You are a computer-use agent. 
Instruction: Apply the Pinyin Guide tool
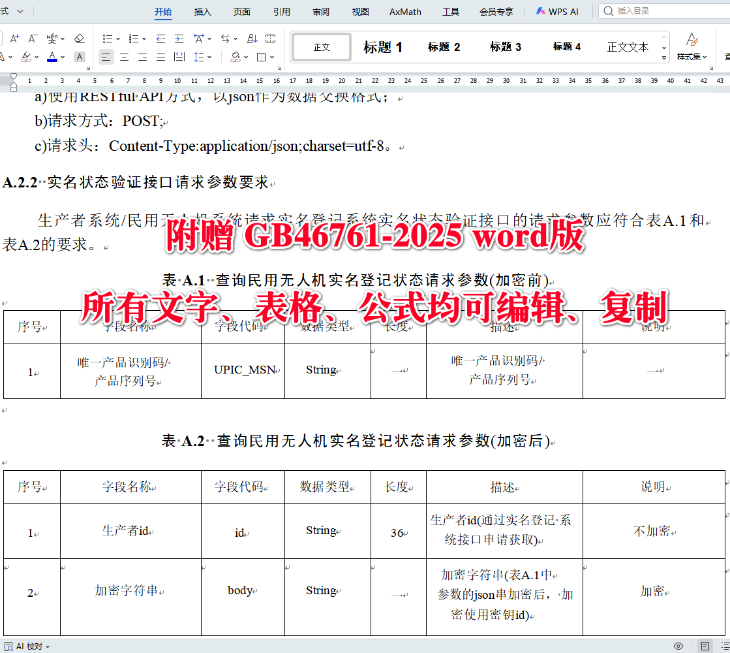pos(53,38)
